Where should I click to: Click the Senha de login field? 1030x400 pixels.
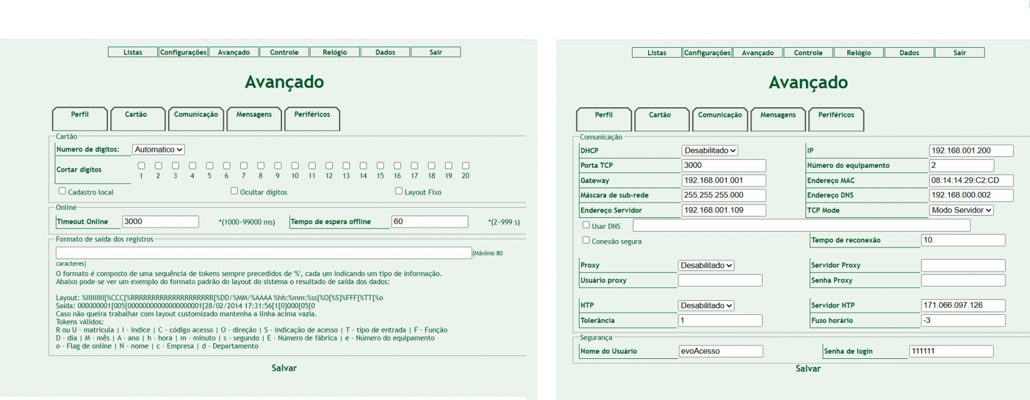(x=952, y=351)
